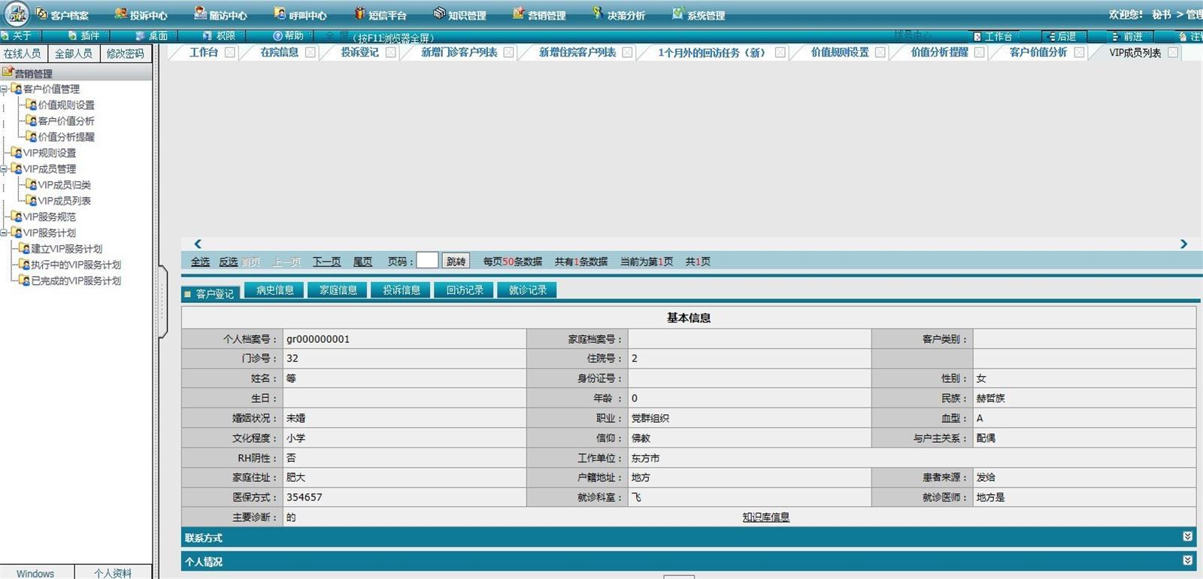Open the 短信平台 module icon
This screenshot has height=579, width=1203.
click(359, 14)
